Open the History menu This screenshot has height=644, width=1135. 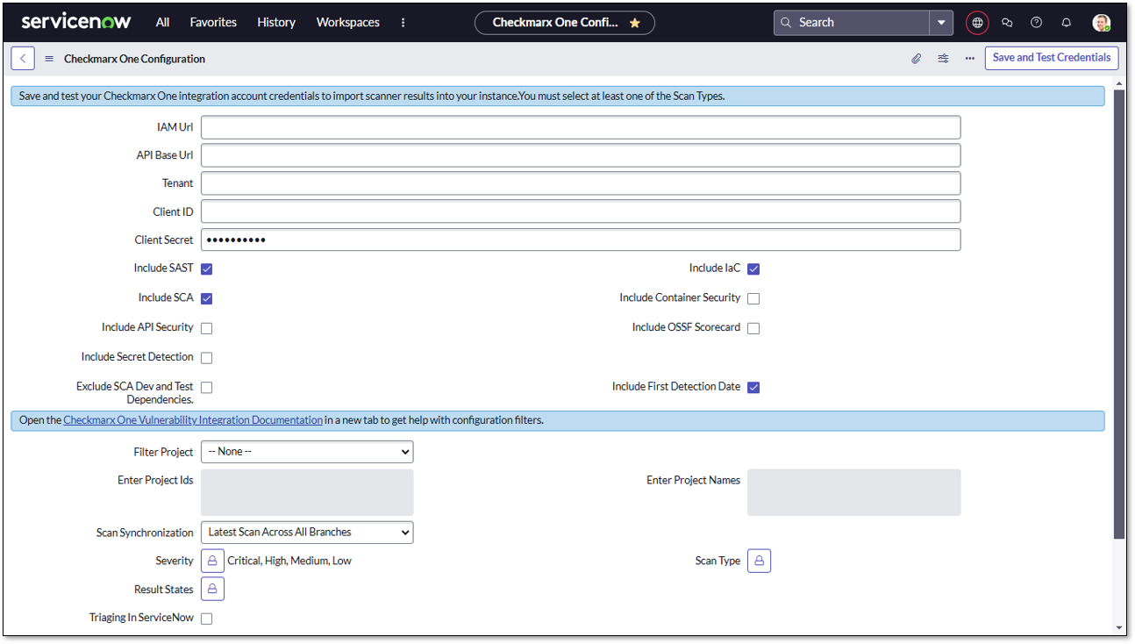click(x=276, y=23)
